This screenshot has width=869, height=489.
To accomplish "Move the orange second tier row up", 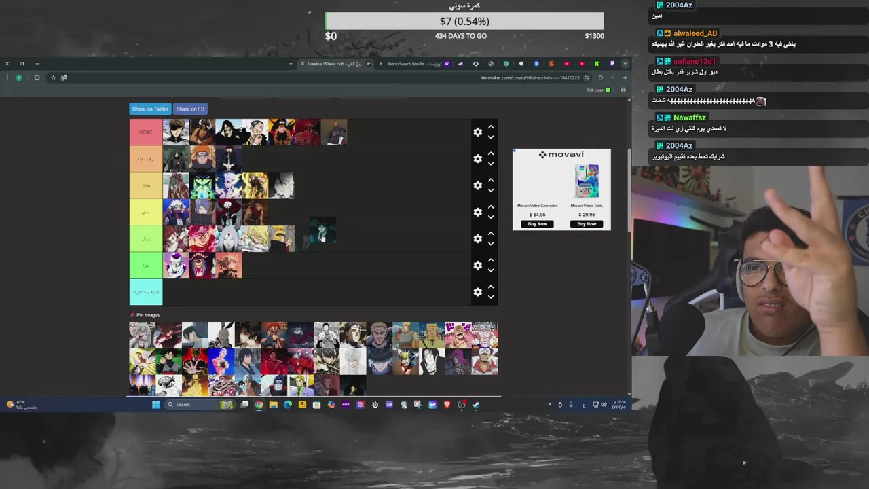I will 491,153.
